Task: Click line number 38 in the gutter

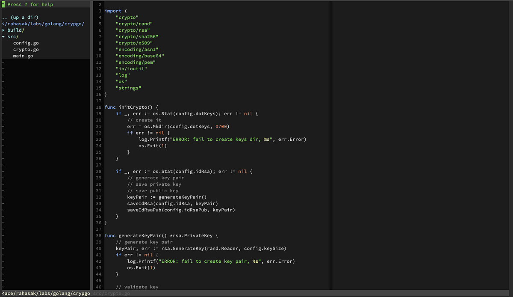Action: click(x=98, y=235)
